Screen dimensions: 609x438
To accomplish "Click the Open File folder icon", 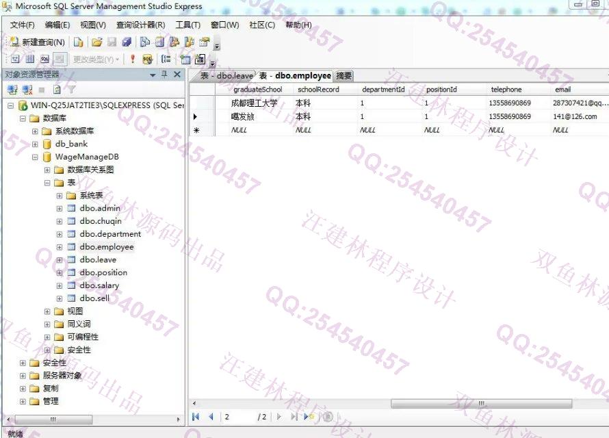I will click(97, 42).
